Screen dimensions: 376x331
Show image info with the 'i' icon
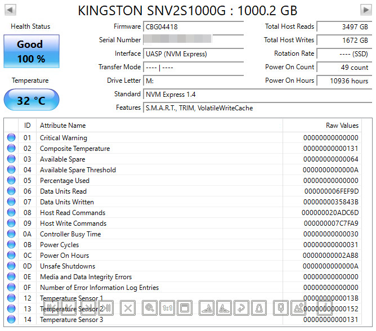(x=325, y=308)
